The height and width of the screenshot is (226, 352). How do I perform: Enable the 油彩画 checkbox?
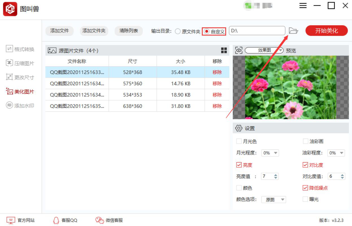305,141
